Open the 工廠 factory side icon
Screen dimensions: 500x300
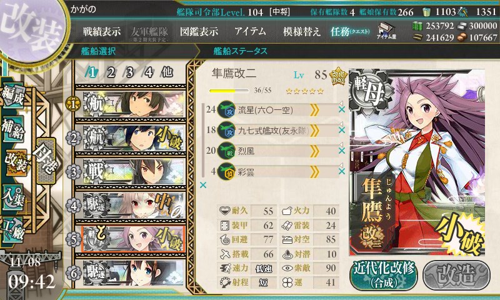pos(13,230)
